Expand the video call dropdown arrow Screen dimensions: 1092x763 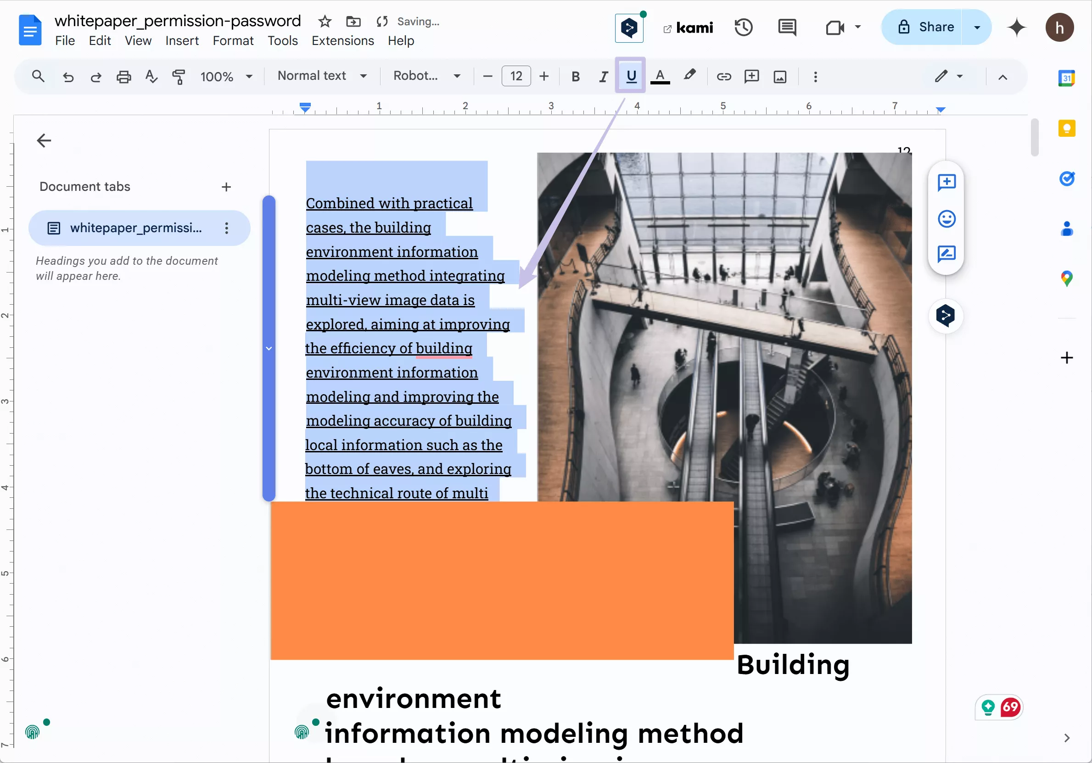click(858, 27)
